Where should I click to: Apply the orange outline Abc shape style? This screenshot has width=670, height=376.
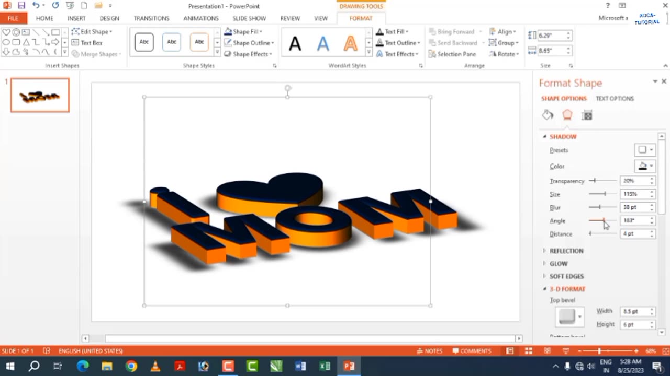[199, 42]
